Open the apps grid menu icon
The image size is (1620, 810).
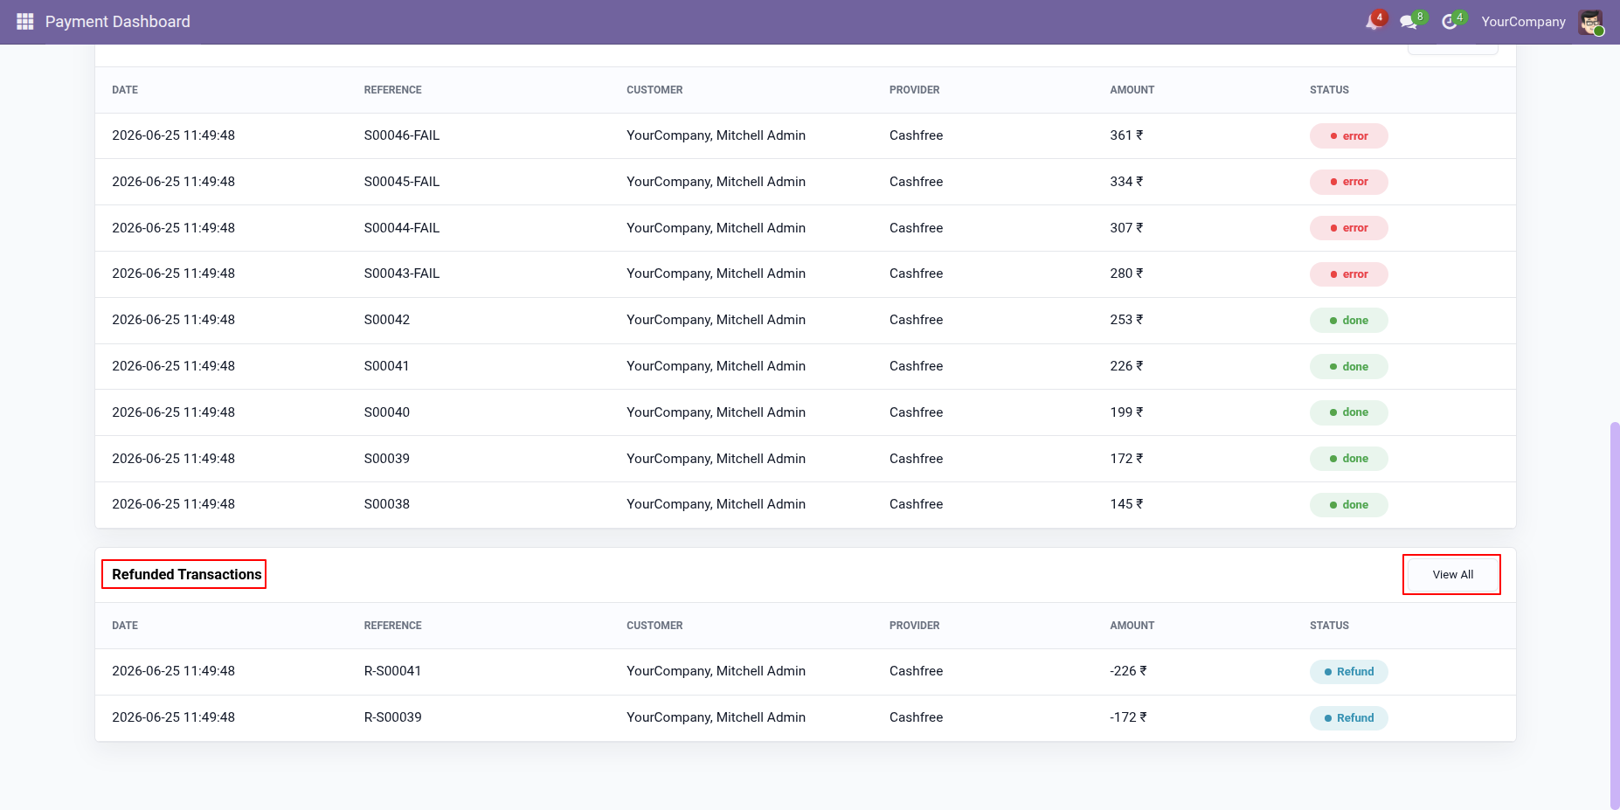tap(24, 22)
